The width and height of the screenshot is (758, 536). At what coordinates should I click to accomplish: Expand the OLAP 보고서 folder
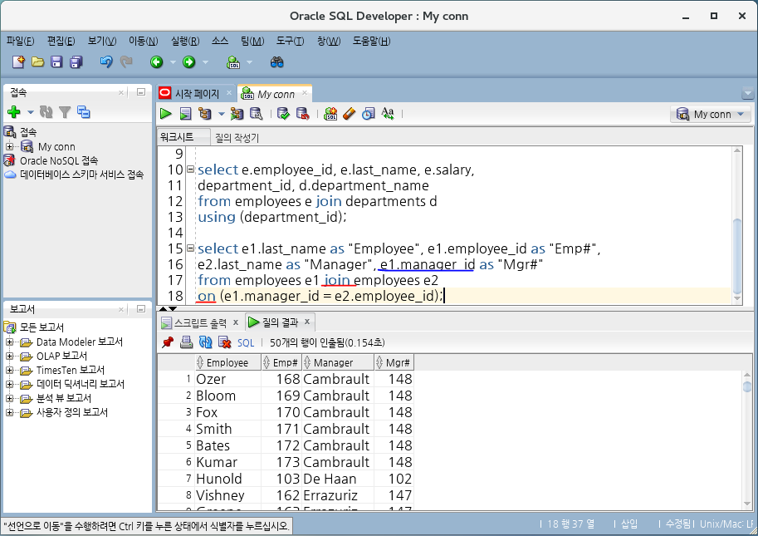pos(9,356)
